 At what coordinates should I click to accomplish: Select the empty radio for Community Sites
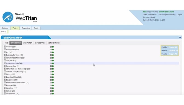[x=51, y=63]
